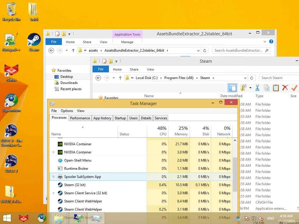The width and height of the screenshot is (299, 224).
Task: Refresh the AssetsBundleExtractor folder view
Action: [205, 50]
